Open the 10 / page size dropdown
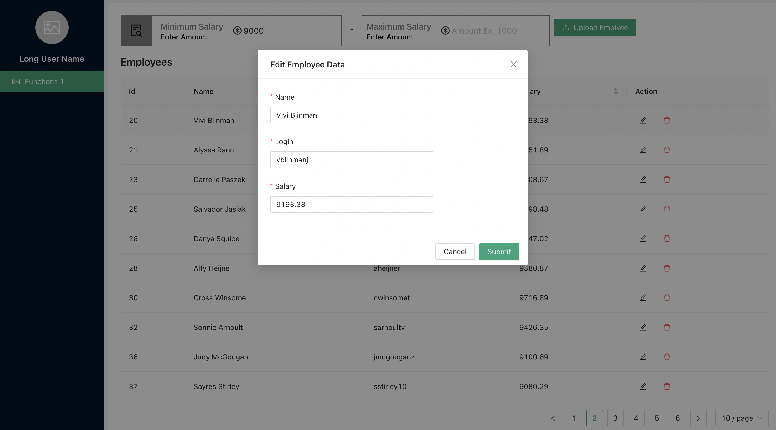 [x=741, y=418]
